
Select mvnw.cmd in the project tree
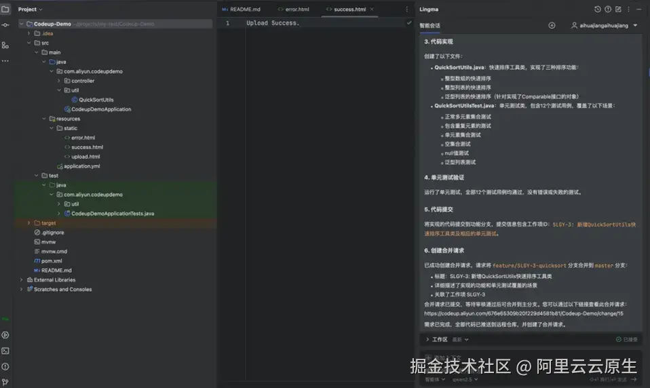54,251
